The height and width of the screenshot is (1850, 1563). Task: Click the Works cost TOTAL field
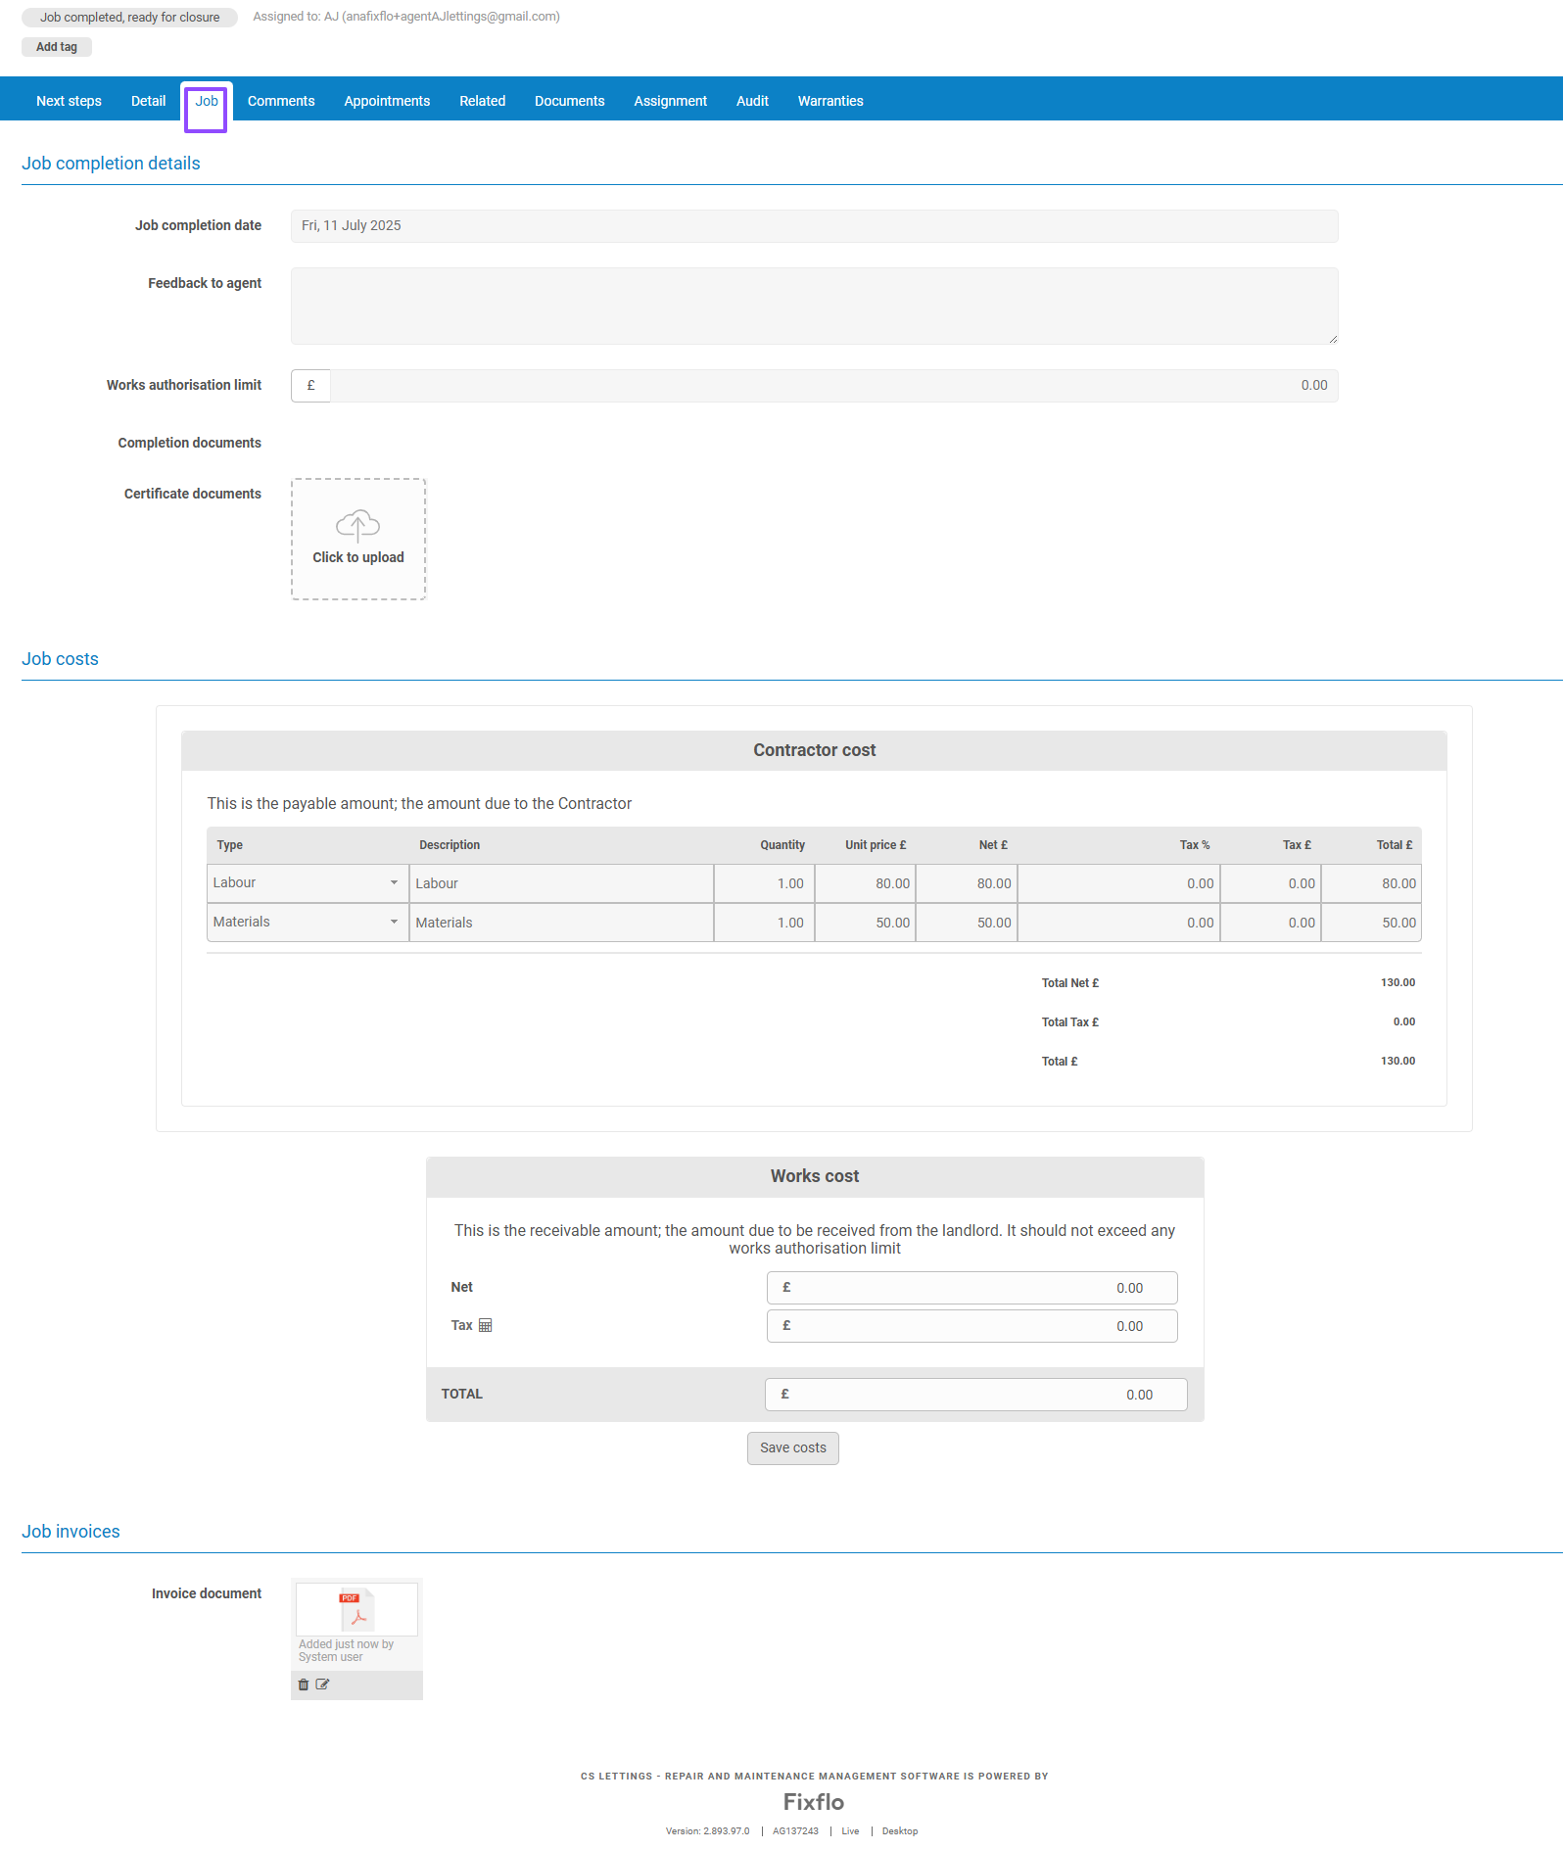point(976,1395)
